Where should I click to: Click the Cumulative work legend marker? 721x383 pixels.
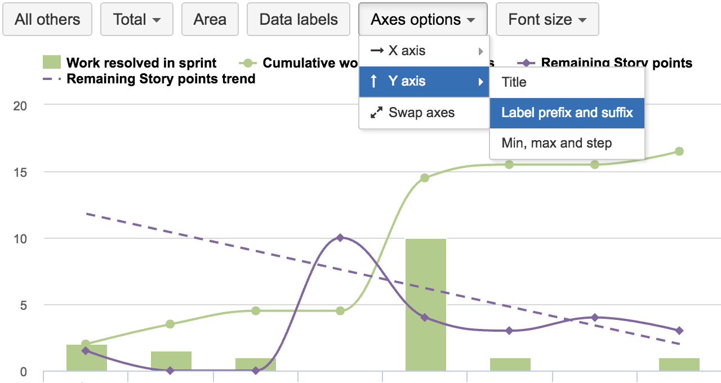click(x=248, y=63)
